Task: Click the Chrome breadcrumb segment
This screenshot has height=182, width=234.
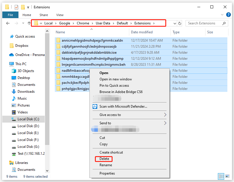Action: (83, 23)
